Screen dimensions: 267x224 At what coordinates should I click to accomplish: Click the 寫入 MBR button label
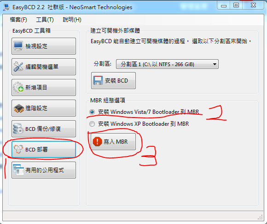pyautogui.click(x=116, y=142)
